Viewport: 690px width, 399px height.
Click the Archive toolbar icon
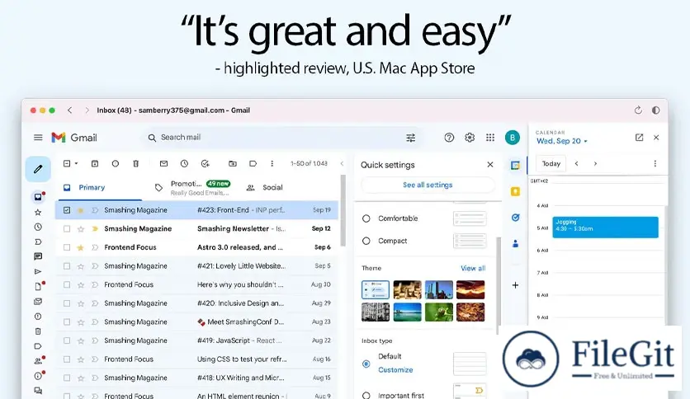[x=95, y=163]
